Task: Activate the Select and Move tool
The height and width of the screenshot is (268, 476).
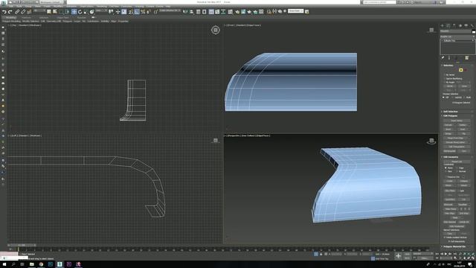Action: point(74,12)
